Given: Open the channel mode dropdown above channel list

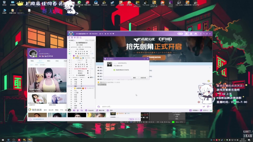Looking at the screenshot, I should click(x=72, y=40).
